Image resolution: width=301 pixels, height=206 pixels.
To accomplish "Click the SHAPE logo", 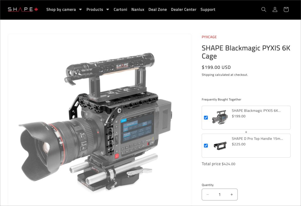I will tap(23, 9).
